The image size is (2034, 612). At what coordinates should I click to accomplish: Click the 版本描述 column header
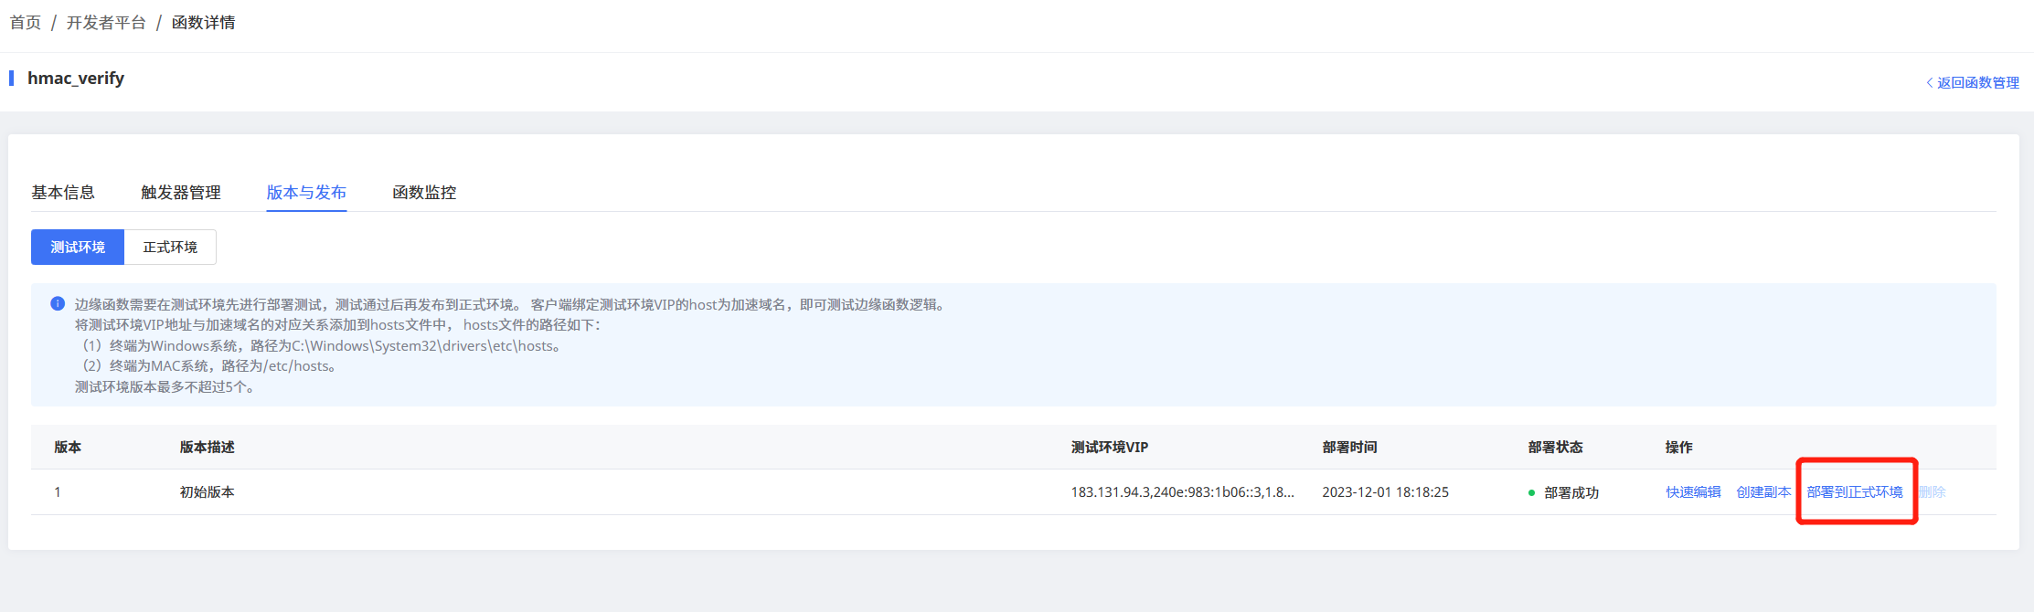tap(208, 448)
